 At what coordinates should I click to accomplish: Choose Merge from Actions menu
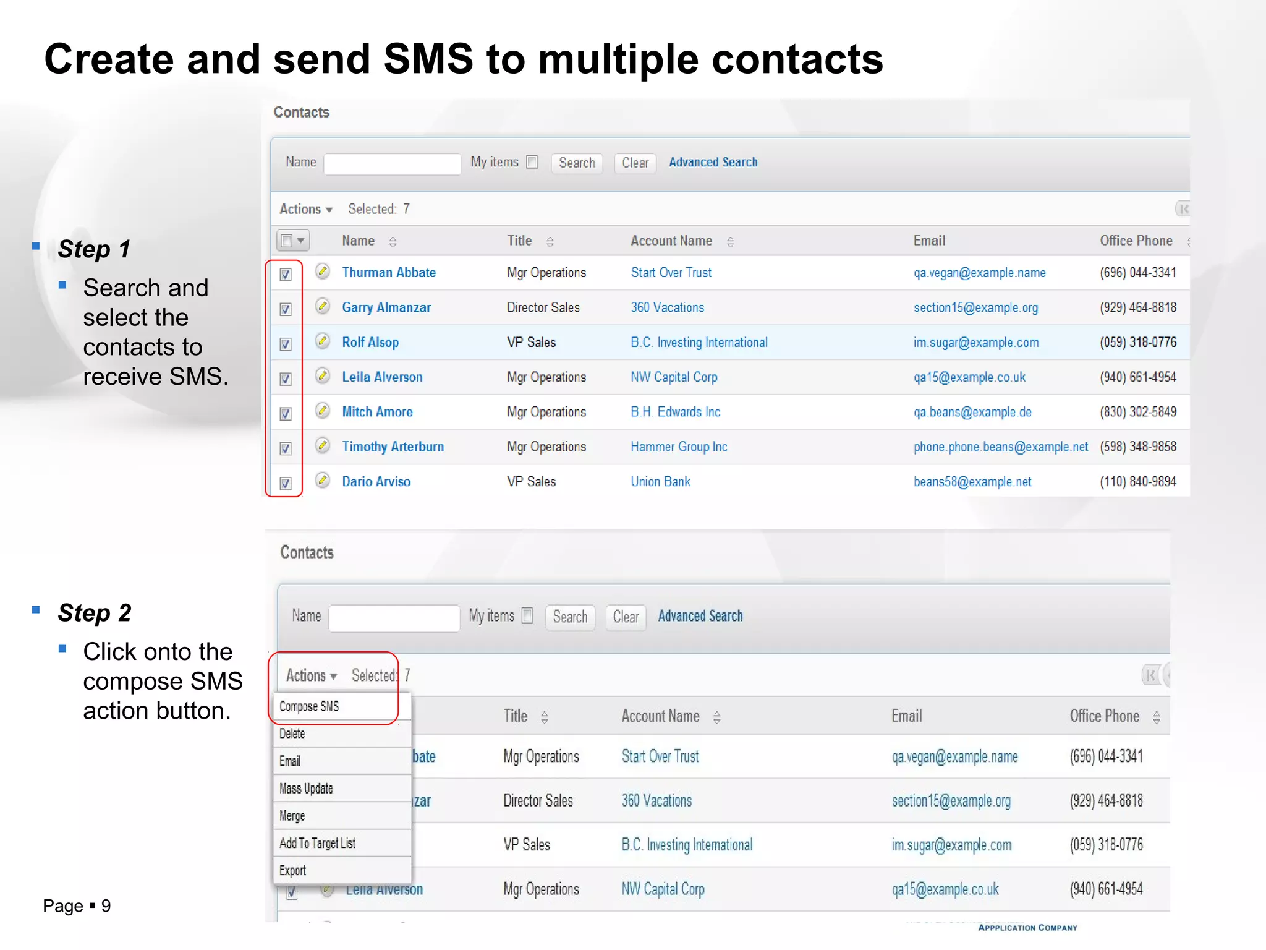click(342, 816)
